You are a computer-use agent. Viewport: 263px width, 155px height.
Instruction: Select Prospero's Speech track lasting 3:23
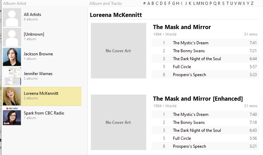click(x=189, y=75)
